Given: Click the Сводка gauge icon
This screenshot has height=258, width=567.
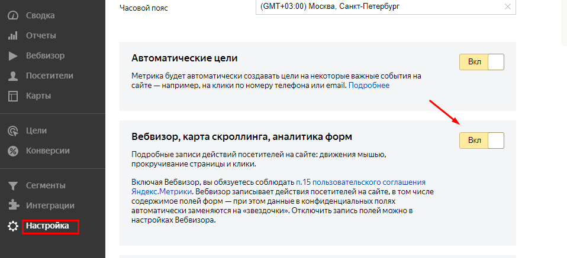Looking at the screenshot, I should 13,15.
